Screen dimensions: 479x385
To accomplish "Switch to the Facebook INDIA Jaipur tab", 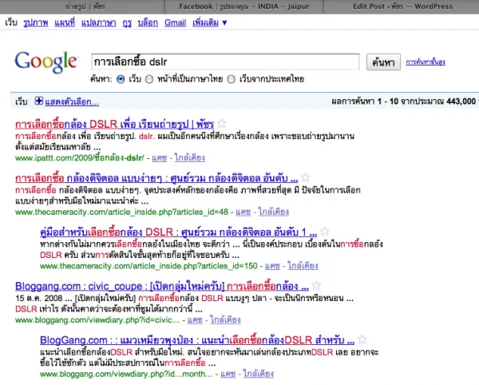I will pyautogui.click(x=243, y=6).
